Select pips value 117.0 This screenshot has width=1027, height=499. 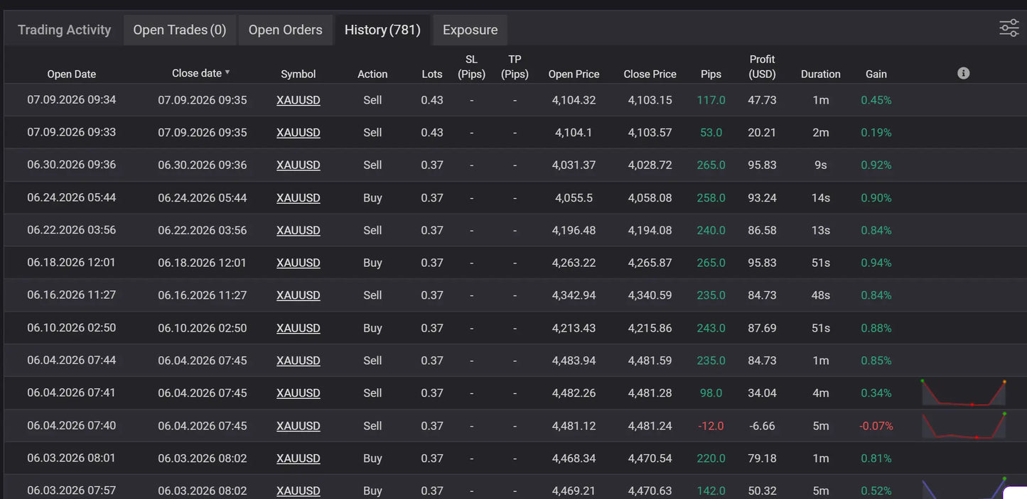tap(711, 100)
